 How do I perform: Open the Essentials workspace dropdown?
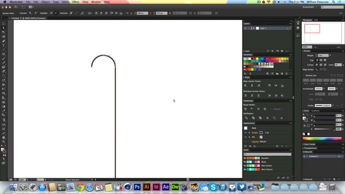click(309, 7)
